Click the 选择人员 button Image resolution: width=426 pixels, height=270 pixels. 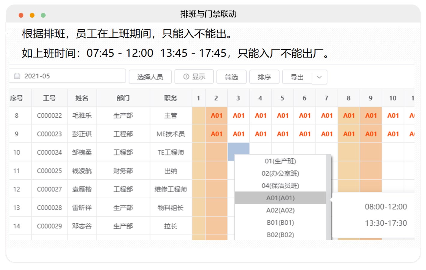[x=150, y=77]
